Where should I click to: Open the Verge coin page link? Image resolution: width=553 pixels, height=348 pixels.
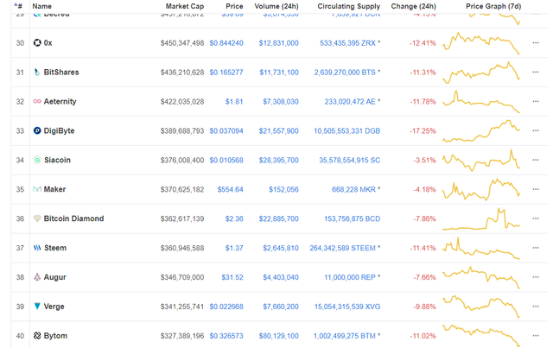click(x=54, y=307)
